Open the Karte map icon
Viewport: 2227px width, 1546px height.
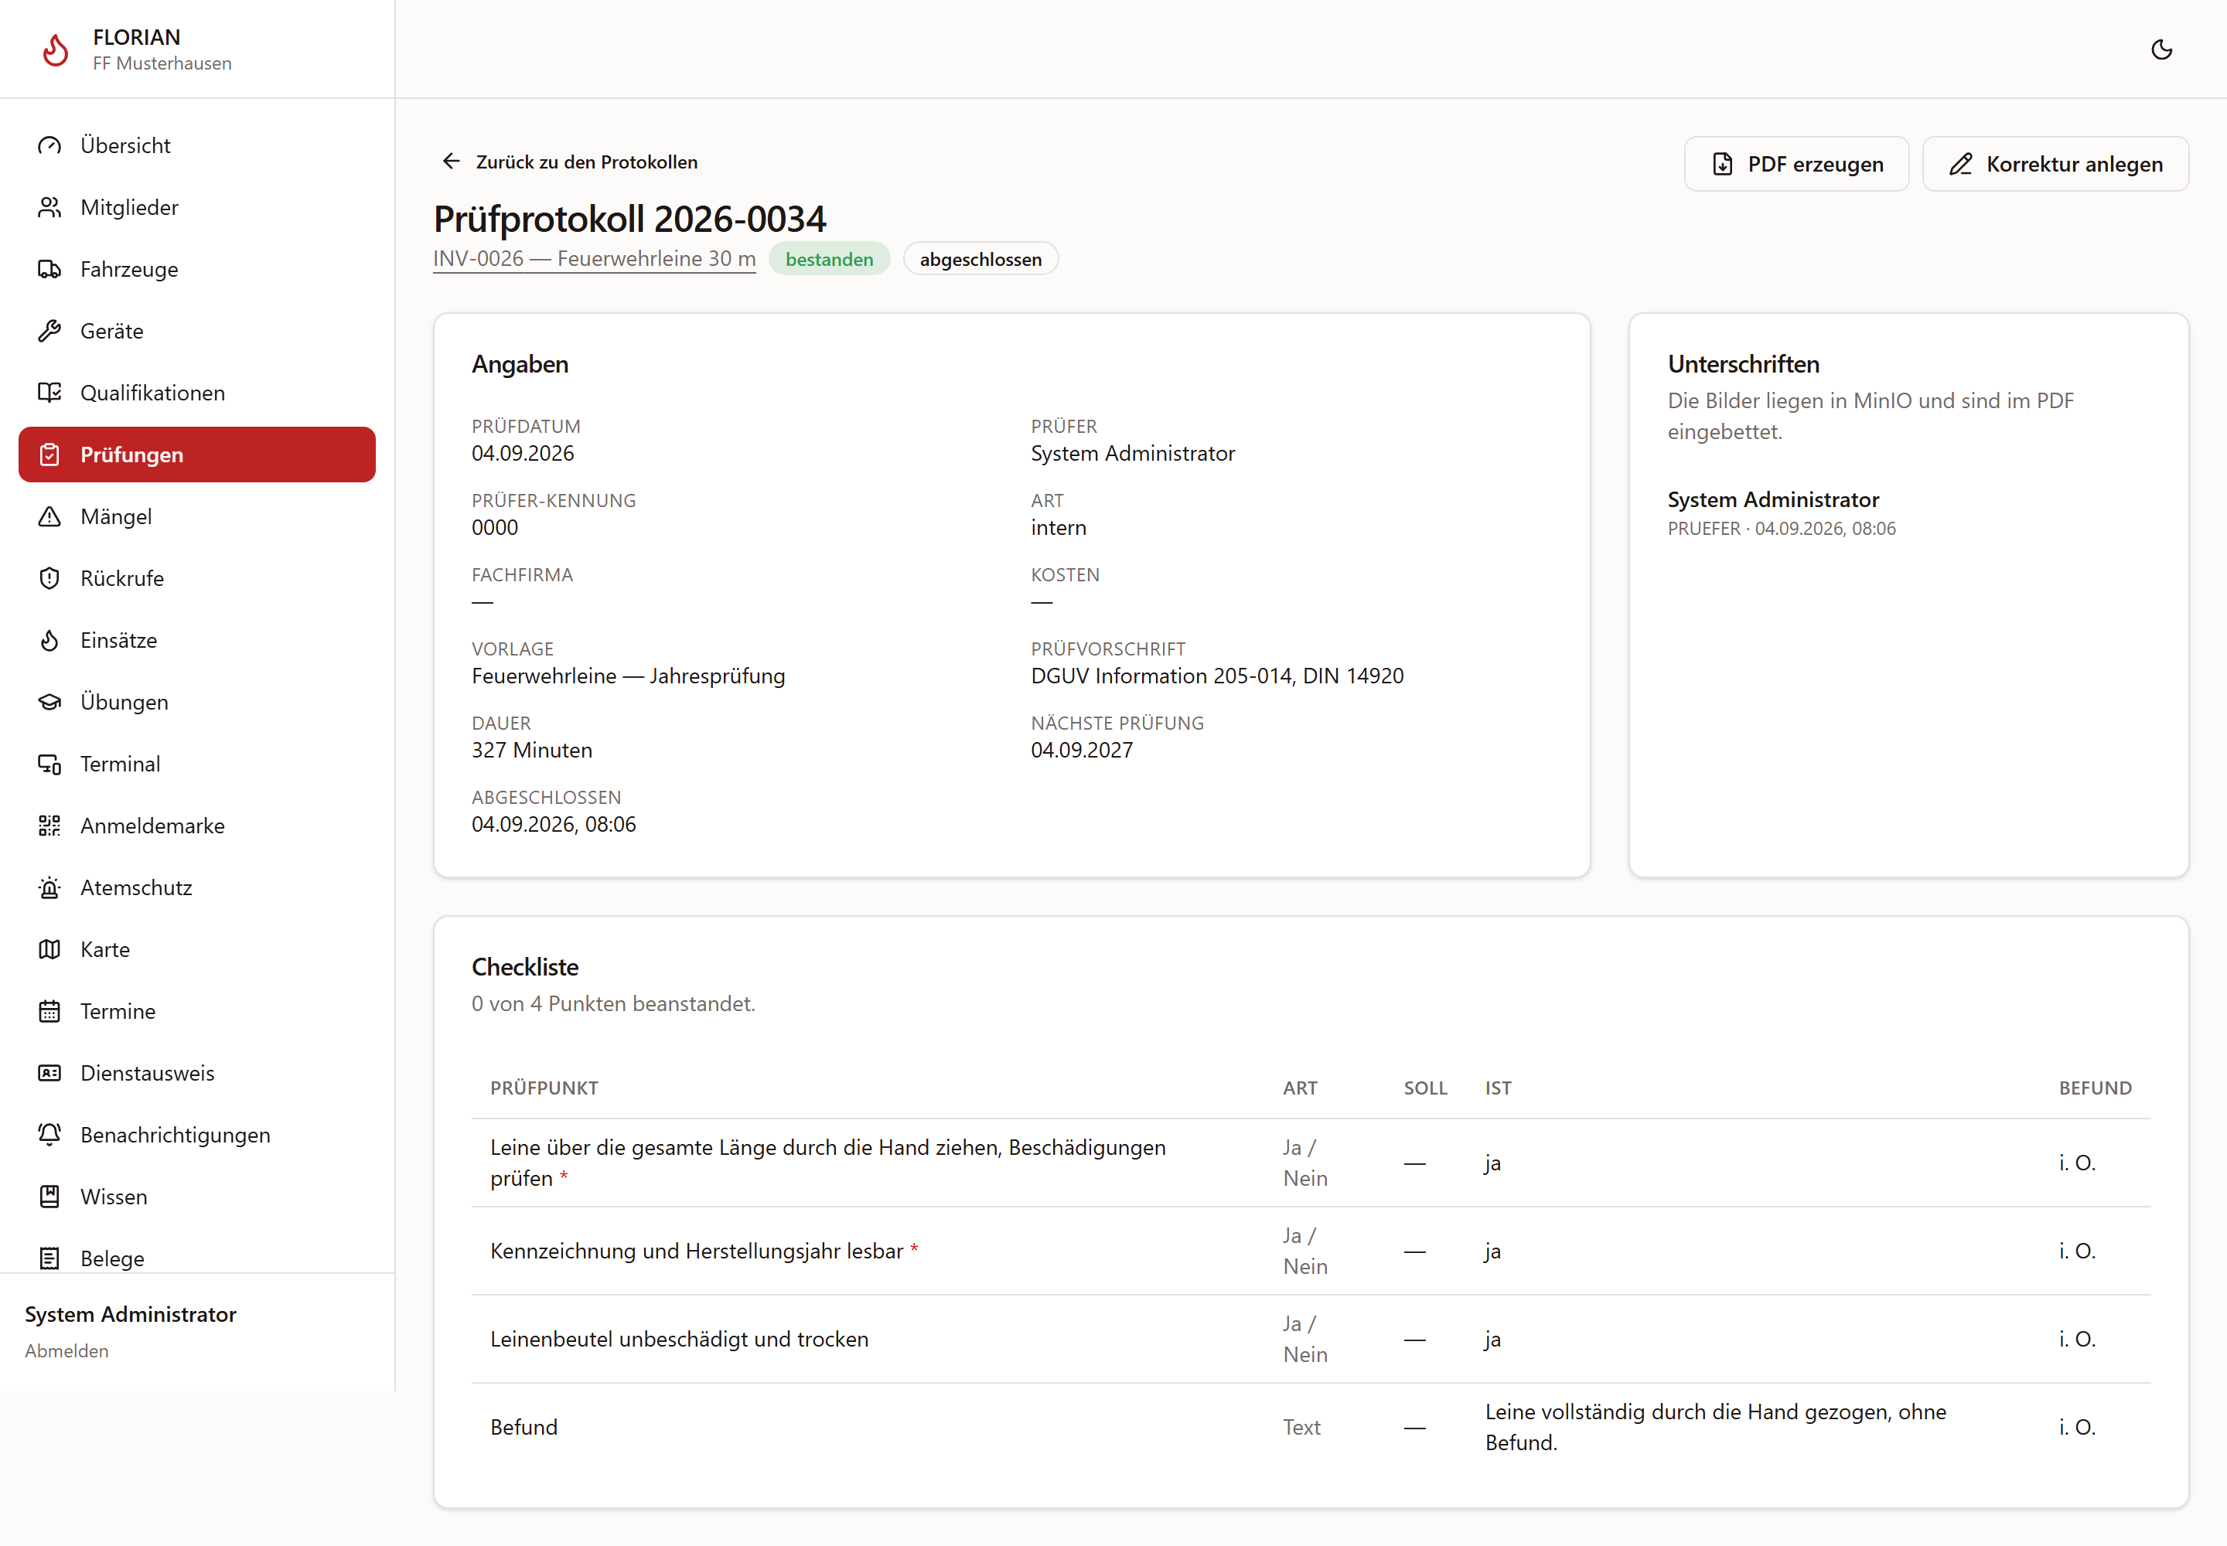[49, 949]
